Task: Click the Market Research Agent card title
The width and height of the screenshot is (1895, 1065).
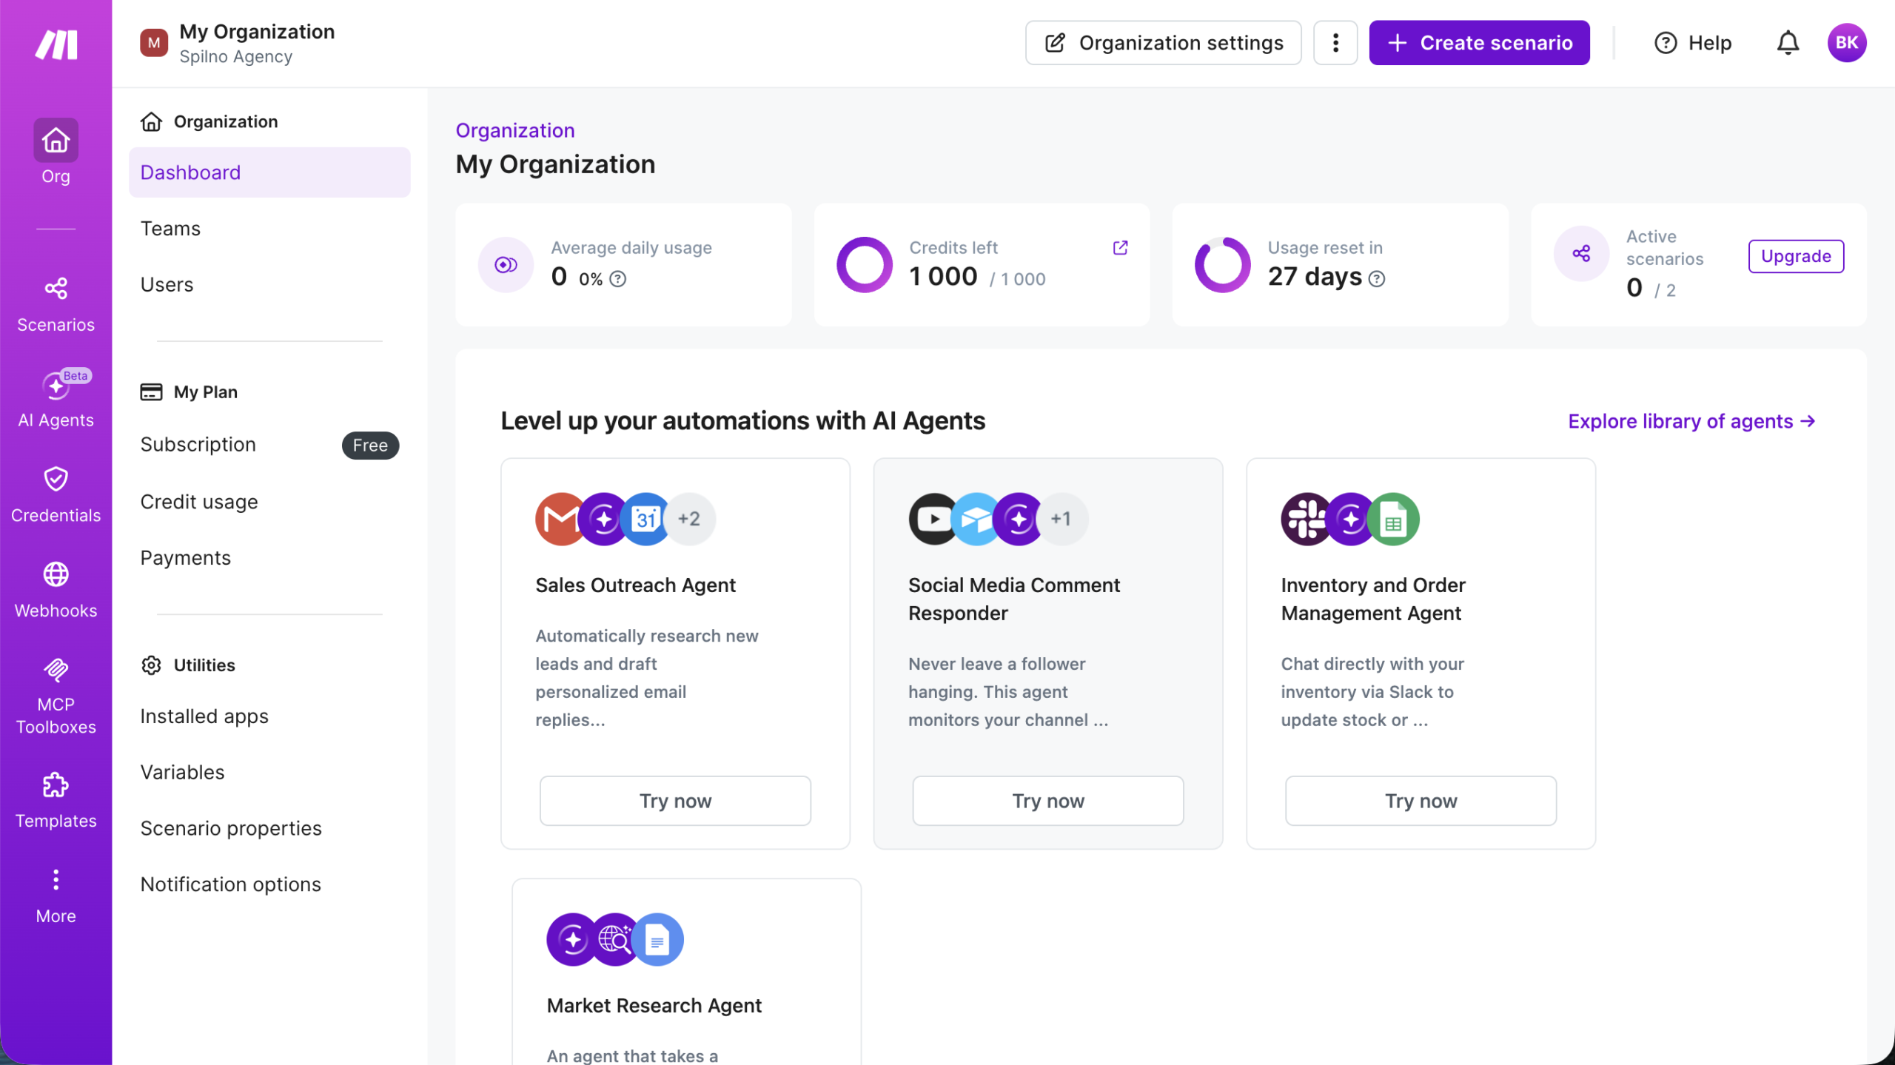Action: coord(654,1006)
